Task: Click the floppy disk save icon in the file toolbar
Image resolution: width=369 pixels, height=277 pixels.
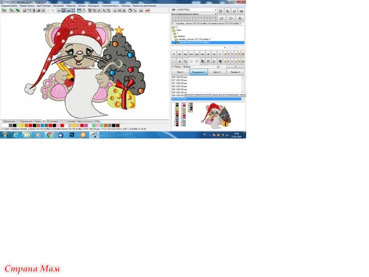Action: coord(208,61)
